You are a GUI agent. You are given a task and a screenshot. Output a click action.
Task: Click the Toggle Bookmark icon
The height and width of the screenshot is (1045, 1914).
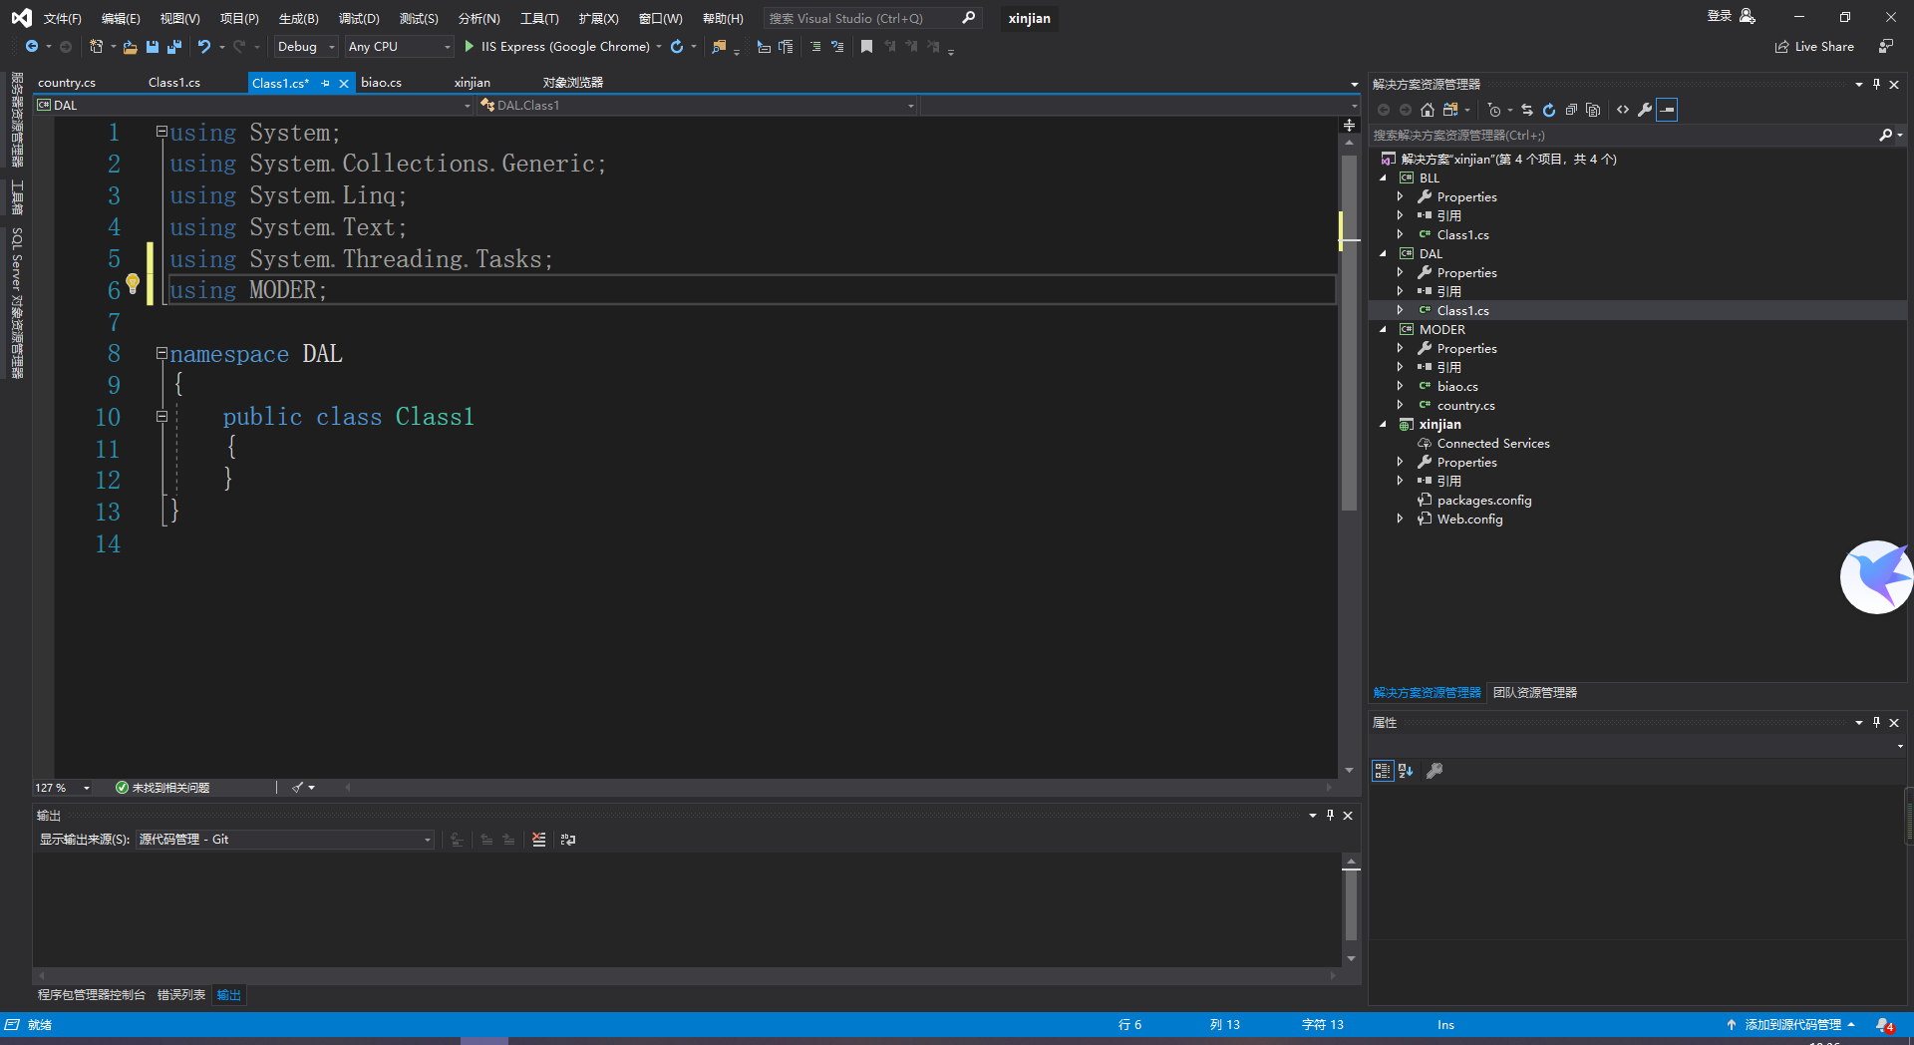866,47
